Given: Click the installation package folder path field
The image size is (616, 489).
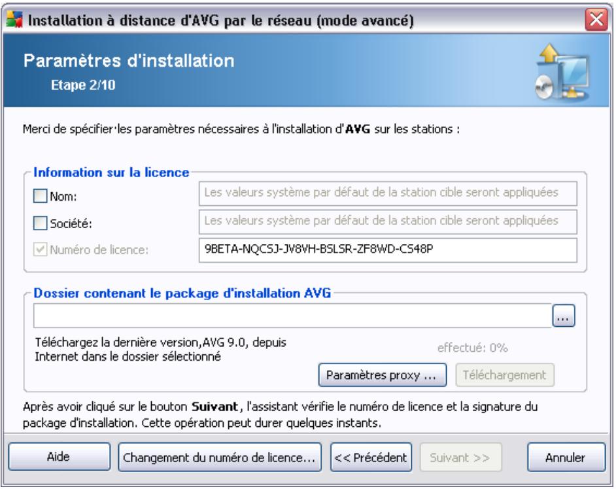Looking at the screenshot, I should click(293, 316).
